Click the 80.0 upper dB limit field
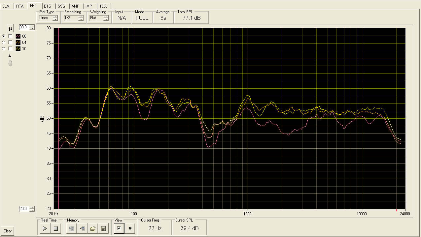The image size is (421, 237). tap(24, 27)
